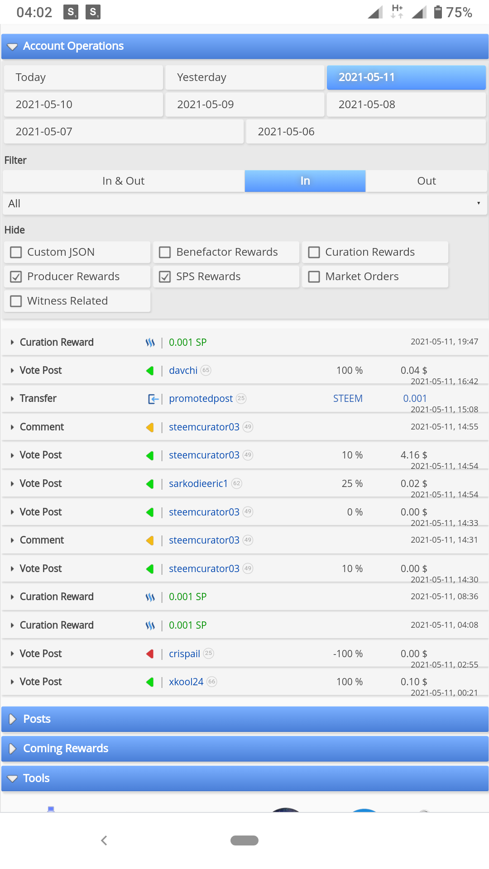This screenshot has height=869, width=489.
Task: Click green vote arrow in xkool24 row
Action: click(150, 682)
